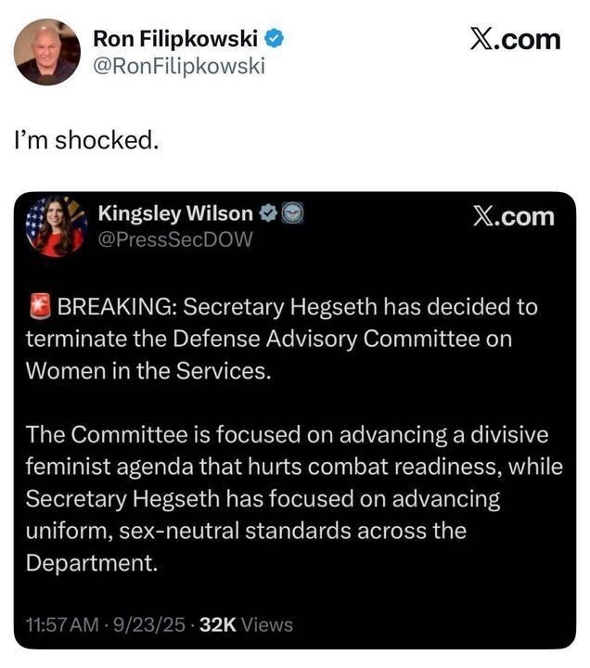Viewport: 590px width, 668px height.
Task: Click the X.com logo at top right
Action: click(x=516, y=39)
